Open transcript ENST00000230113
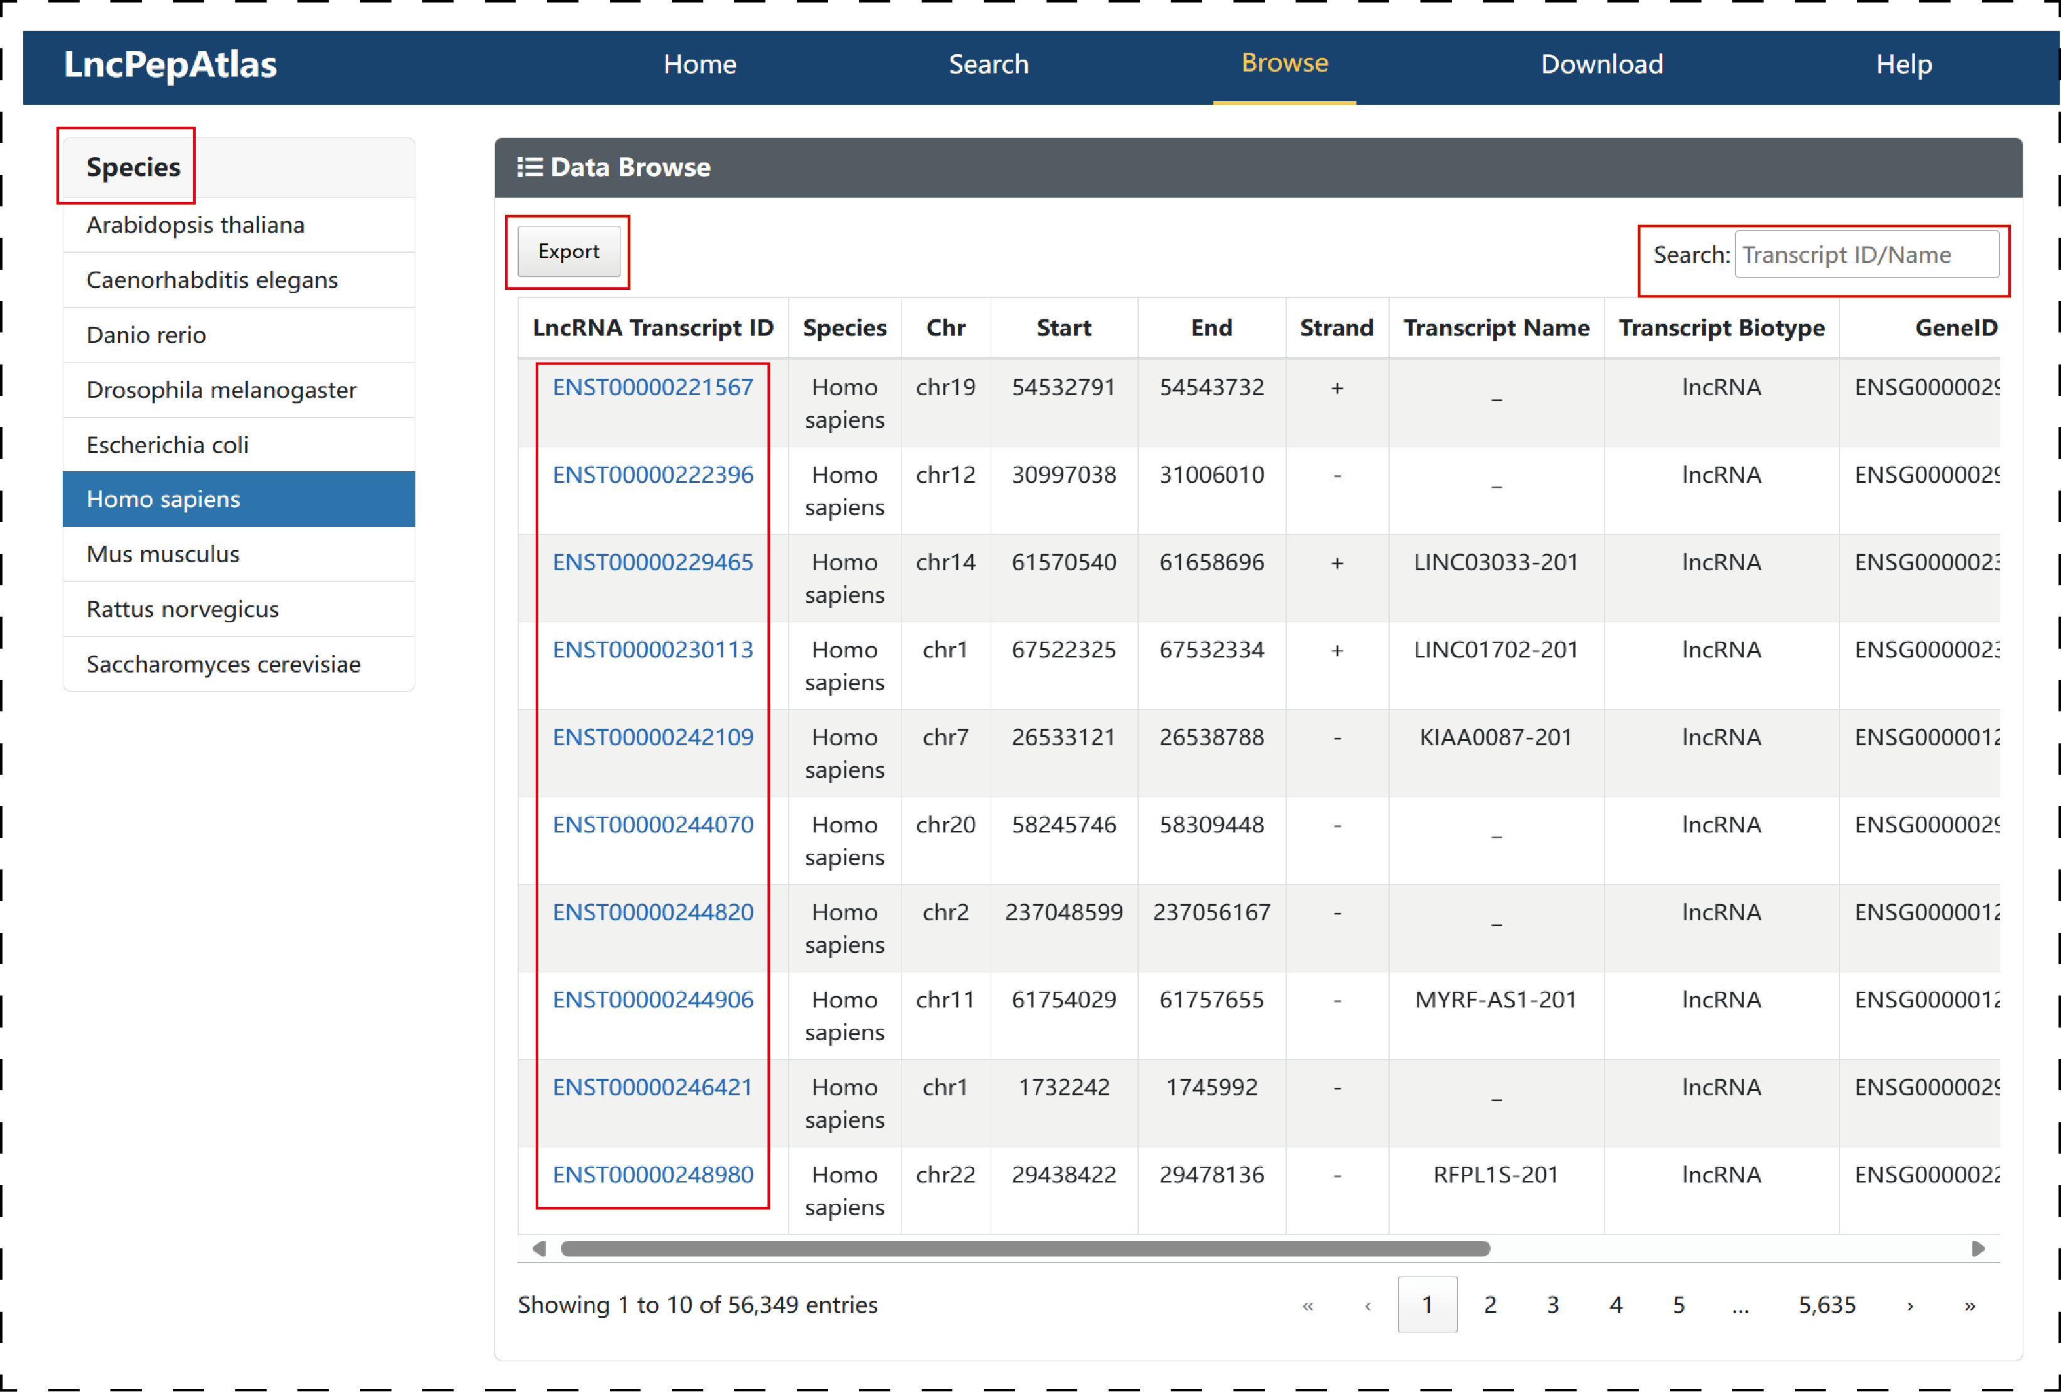The width and height of the screenshot is (2061, 1392). (x=652, y=650)
